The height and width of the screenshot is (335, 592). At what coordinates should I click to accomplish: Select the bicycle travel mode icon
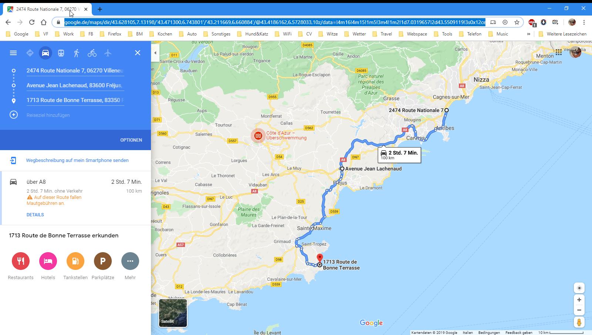click(92, 53)
